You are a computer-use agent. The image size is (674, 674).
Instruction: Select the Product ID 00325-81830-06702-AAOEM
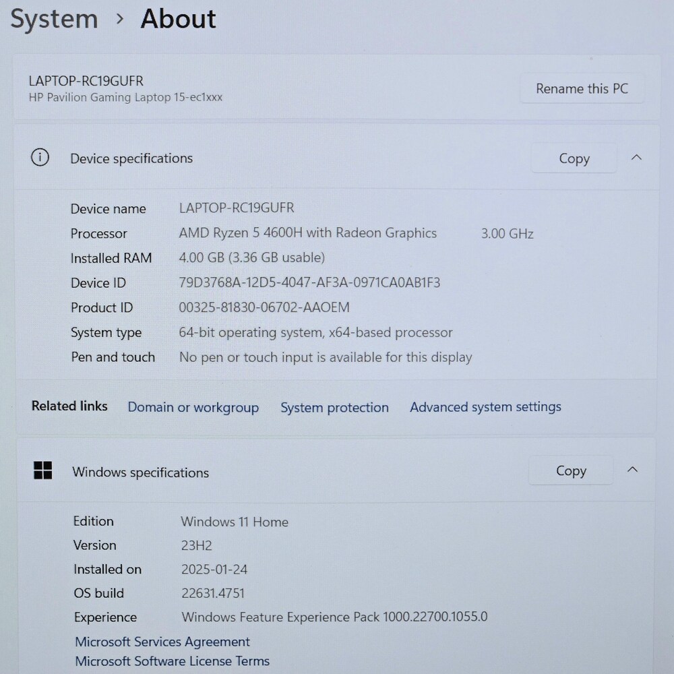point(264,307)
